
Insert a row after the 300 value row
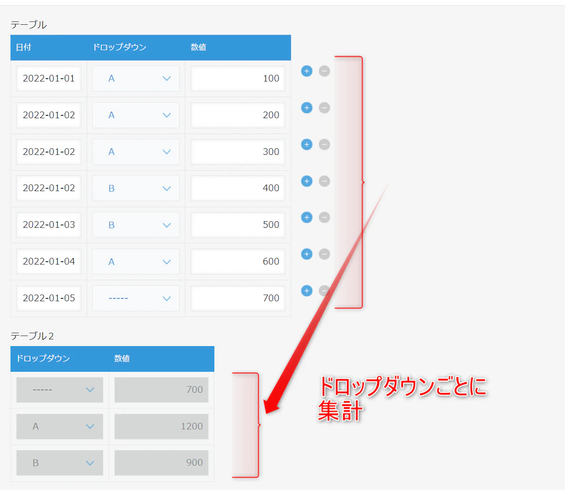click(307, 144)
